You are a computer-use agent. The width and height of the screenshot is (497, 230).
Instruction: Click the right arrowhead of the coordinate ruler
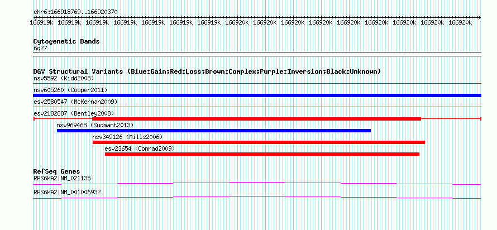tap(480, 17)
